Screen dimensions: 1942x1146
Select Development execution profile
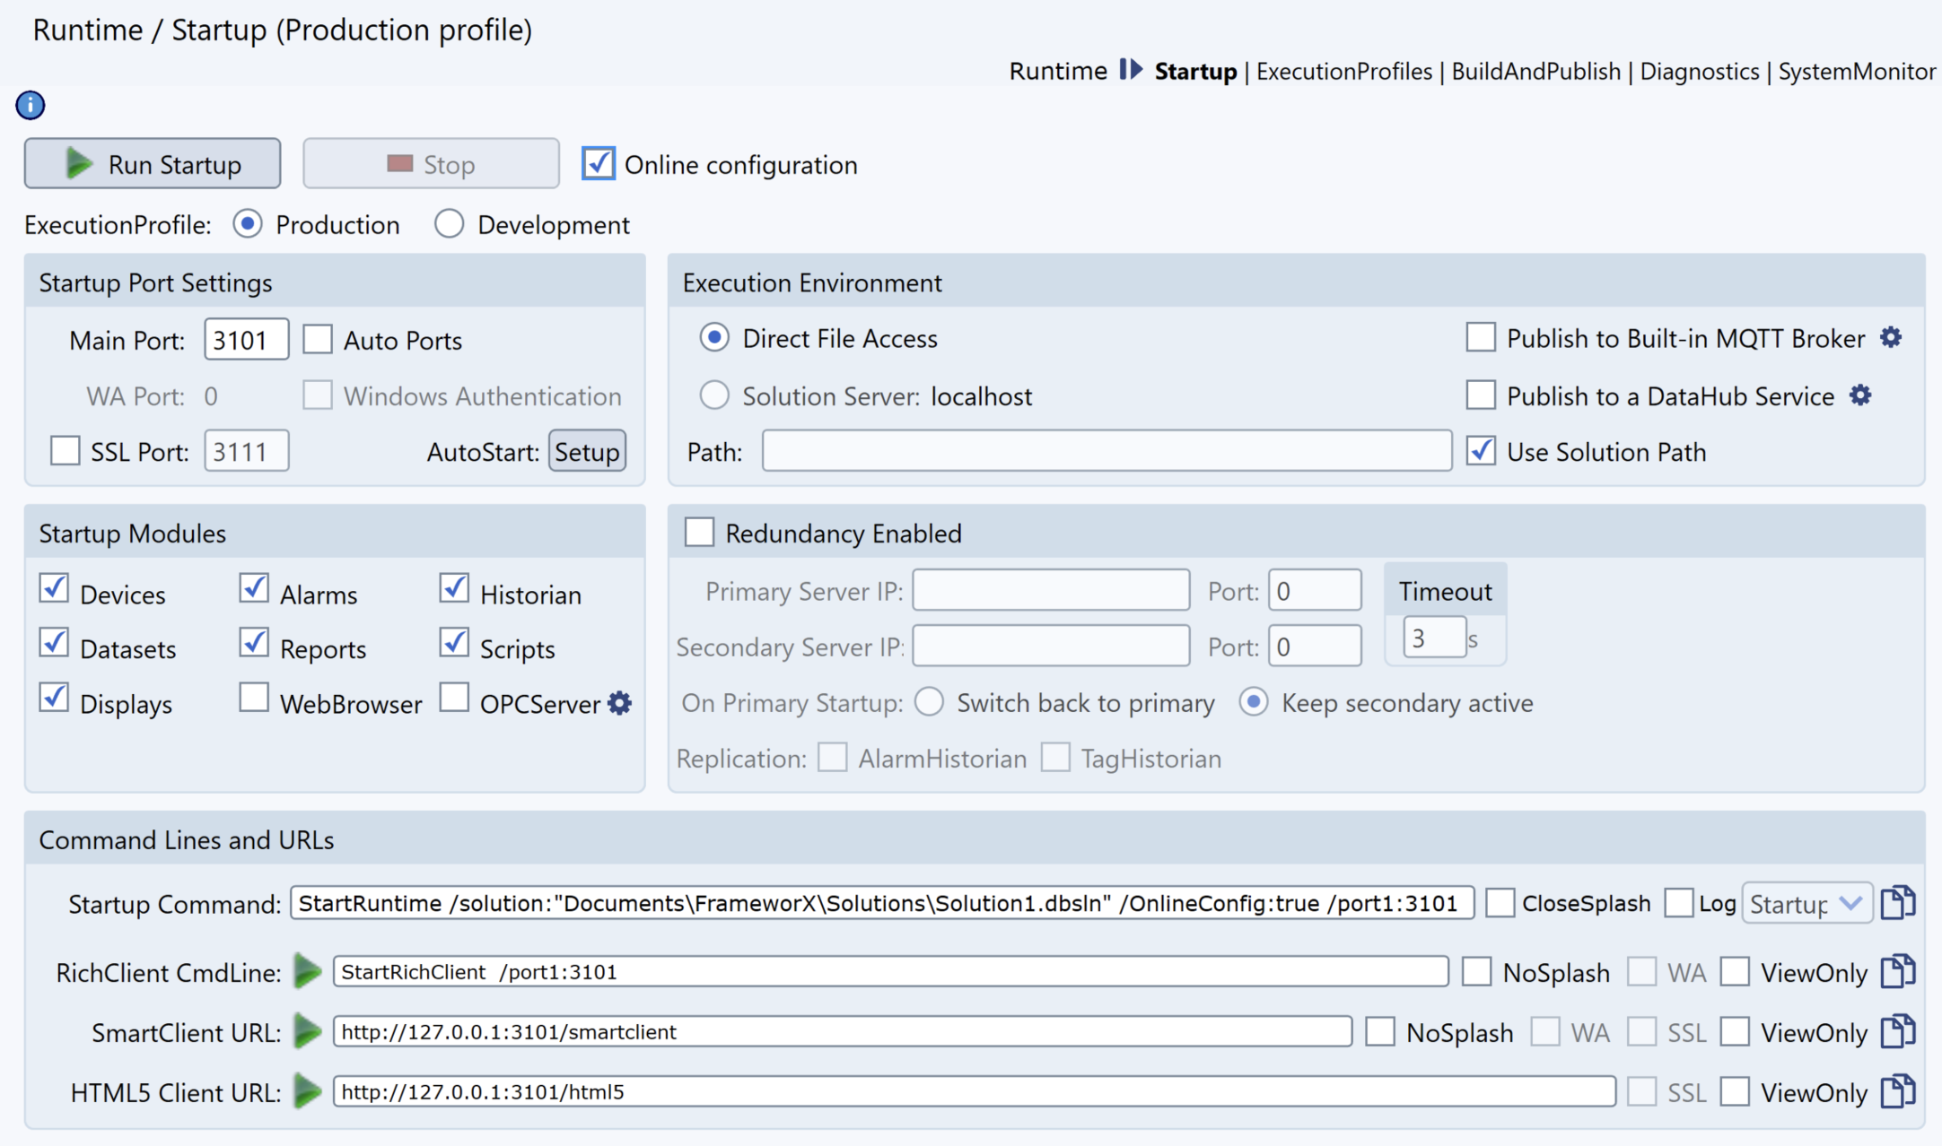point(449,224)
